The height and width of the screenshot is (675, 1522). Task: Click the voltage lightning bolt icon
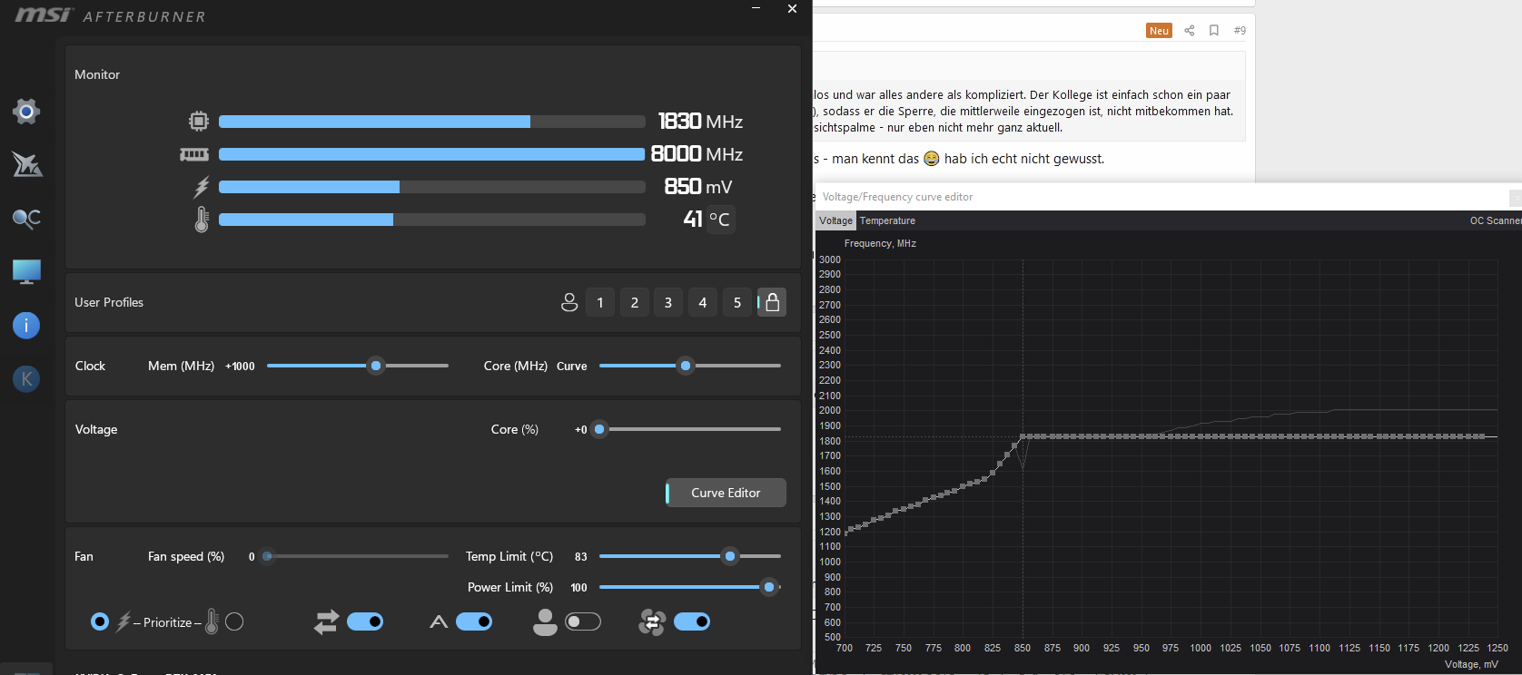(202, 187)
